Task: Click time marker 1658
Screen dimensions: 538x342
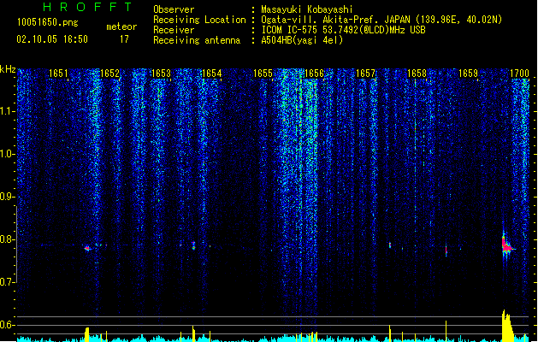Action: click(417, 74)
